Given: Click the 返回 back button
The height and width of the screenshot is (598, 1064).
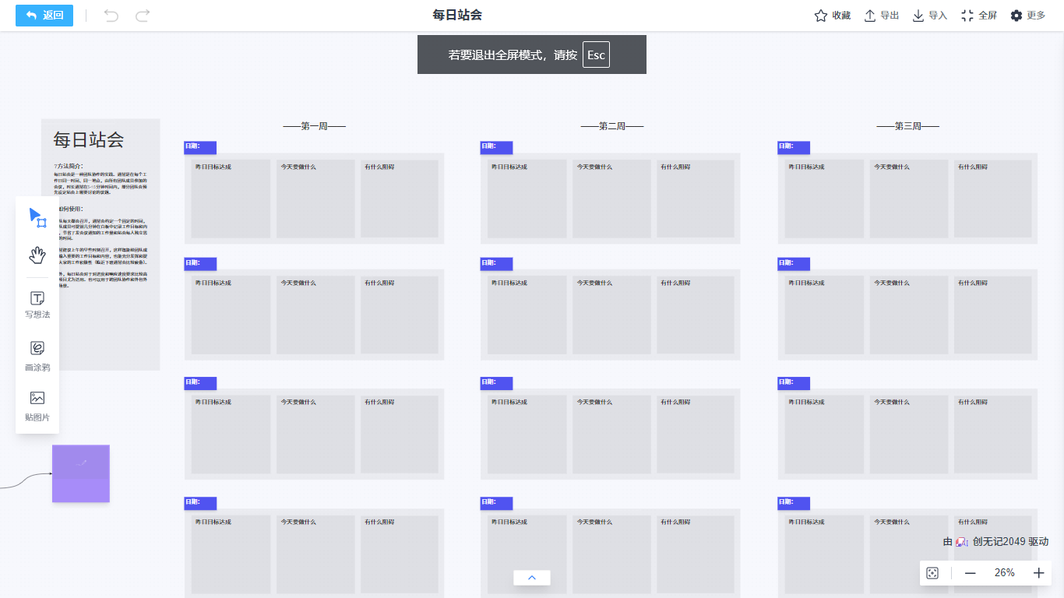Looking at the screenshot, I should 44,16.
